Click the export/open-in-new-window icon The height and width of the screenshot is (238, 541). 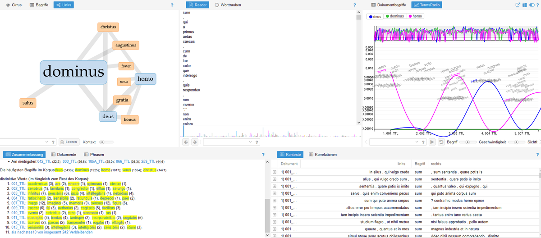518,5
